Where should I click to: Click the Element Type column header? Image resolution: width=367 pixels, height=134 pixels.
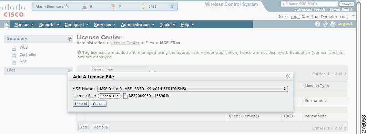tap(102, 69)
